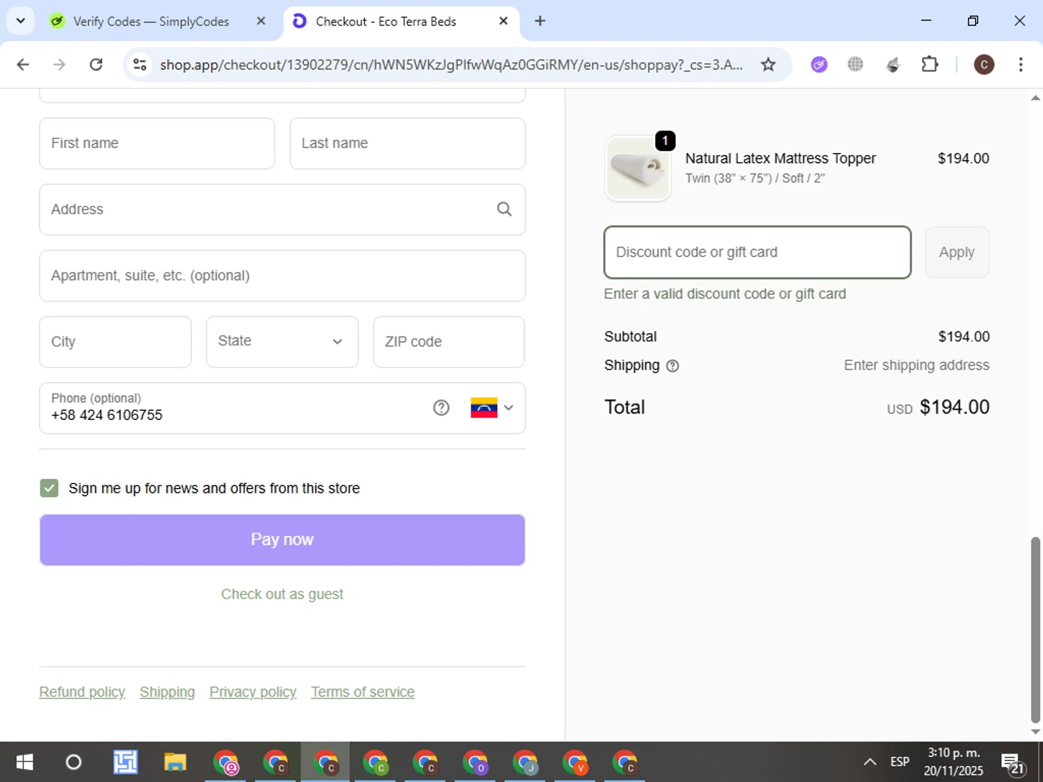
Task: Close the Verify Codes SimplyCodes tab
Action: pos(261,21)
